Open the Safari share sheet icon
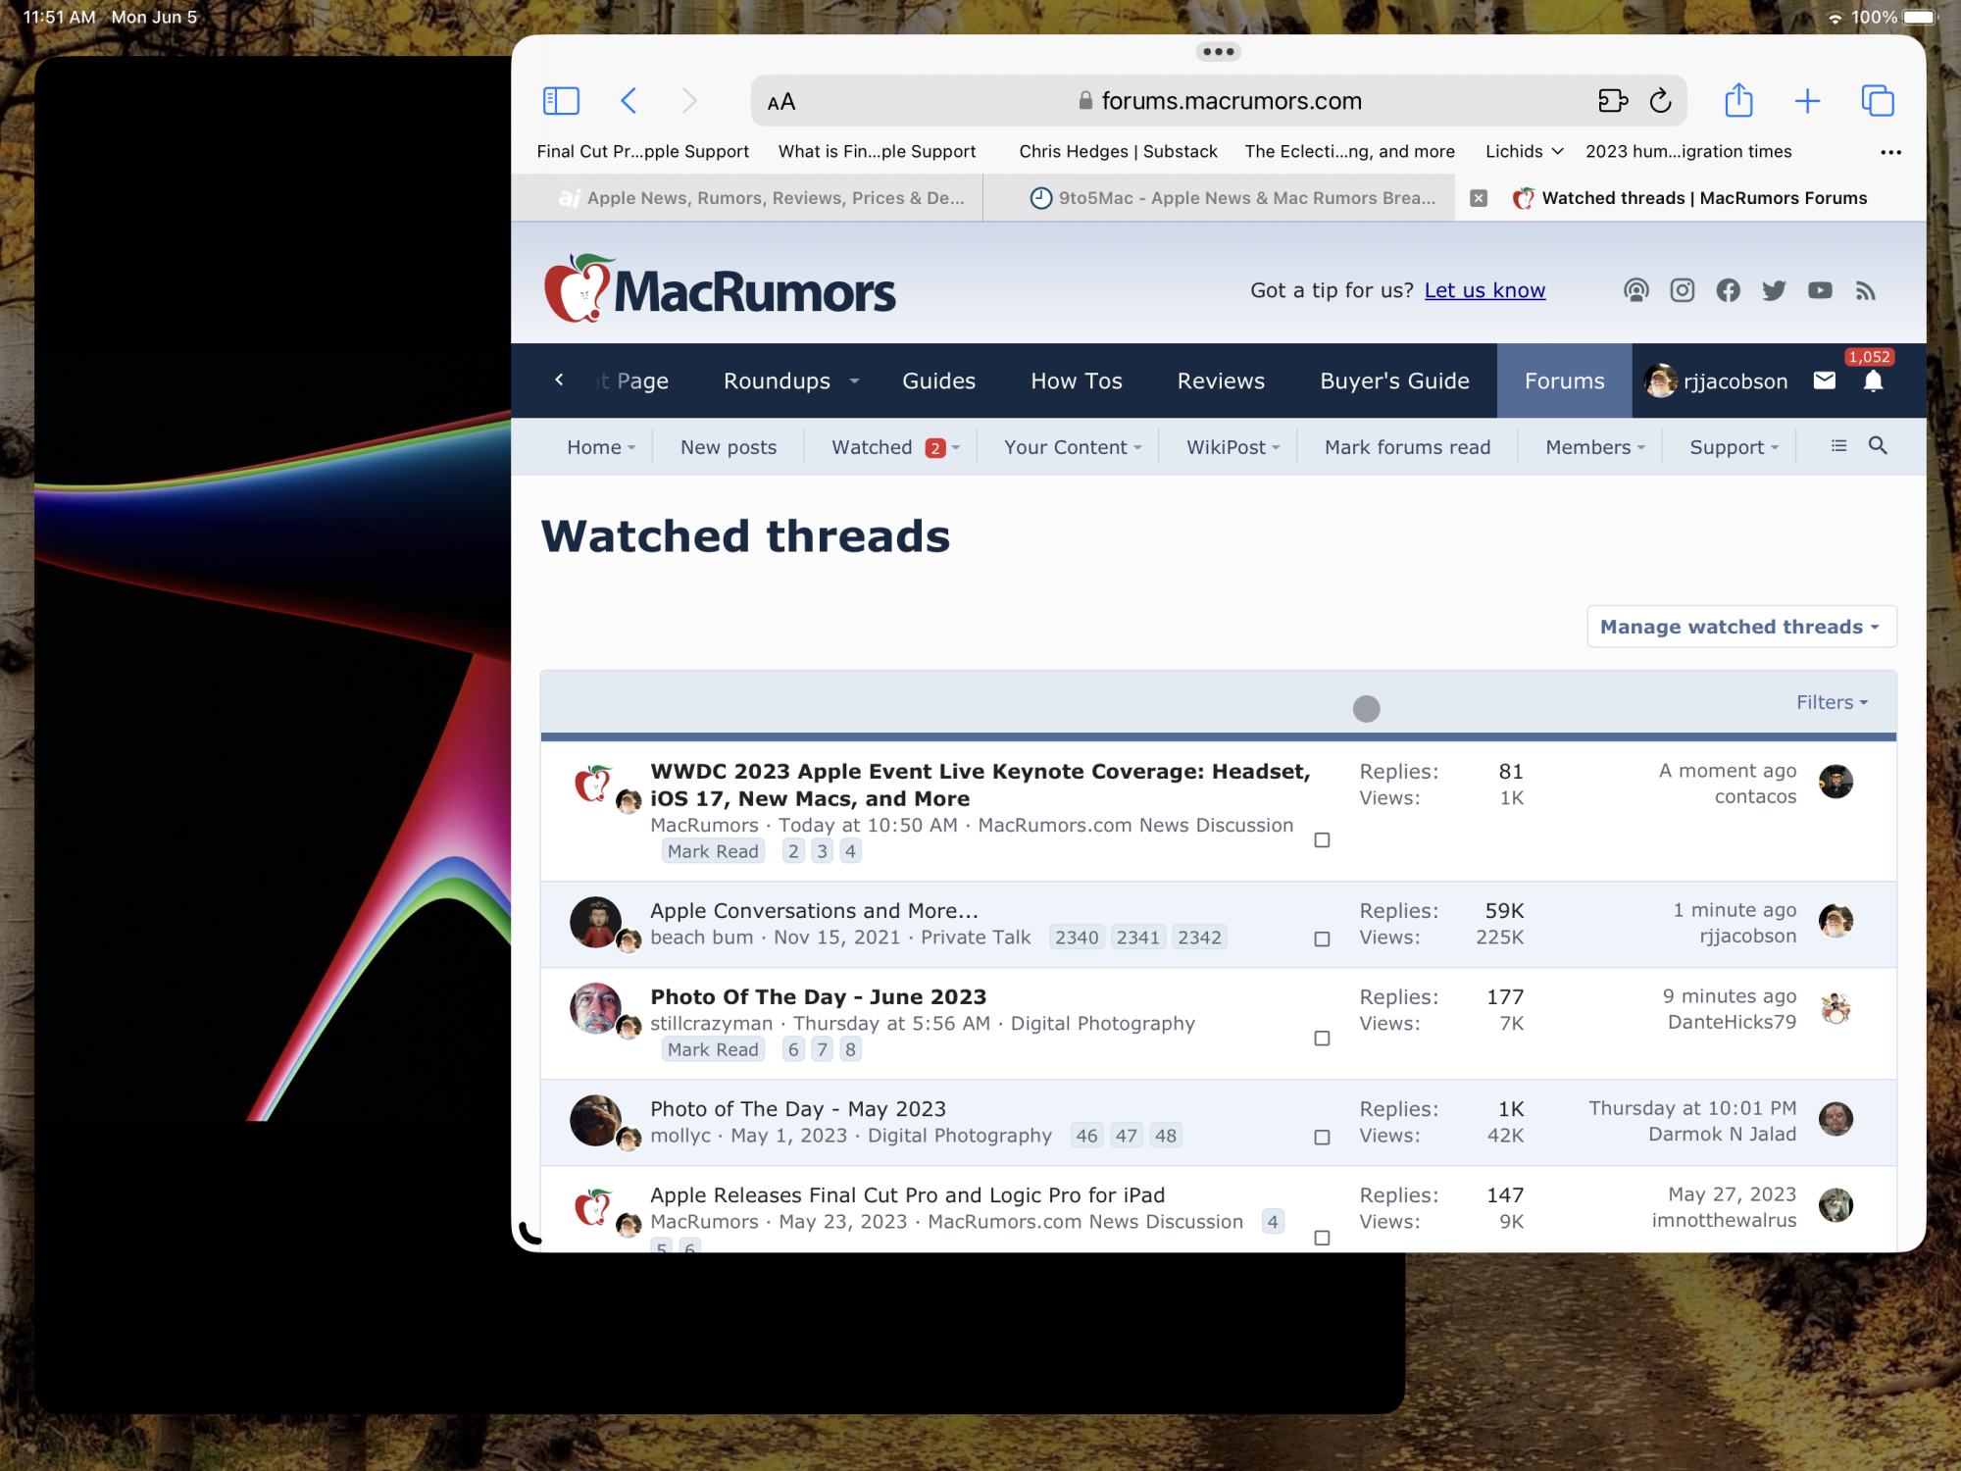The width and height of the screenshot is (1961, 1471). tap(1738, 100)
